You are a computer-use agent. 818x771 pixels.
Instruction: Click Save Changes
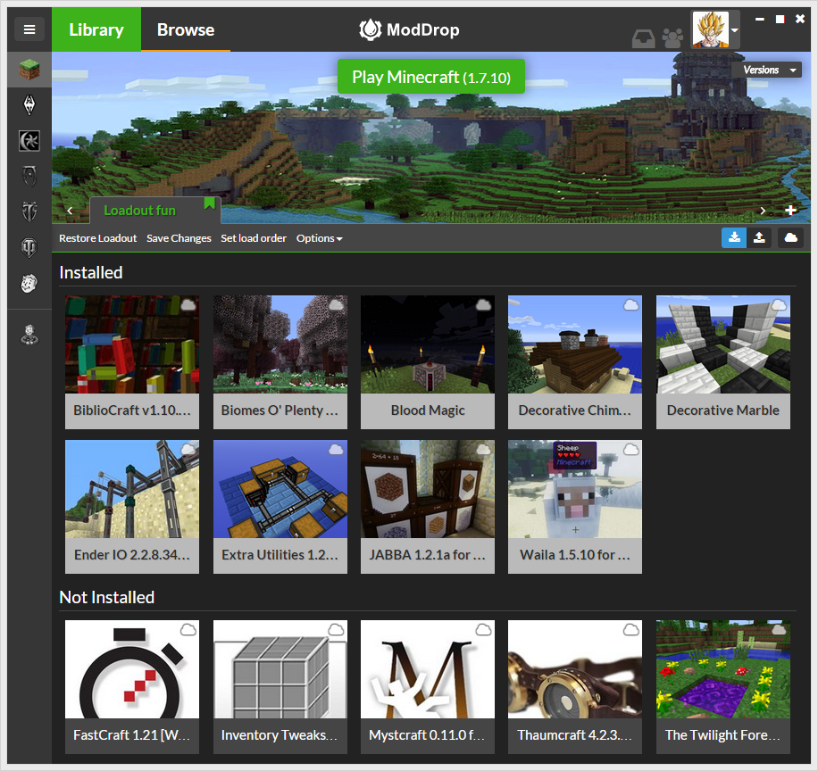coord(179,238)
